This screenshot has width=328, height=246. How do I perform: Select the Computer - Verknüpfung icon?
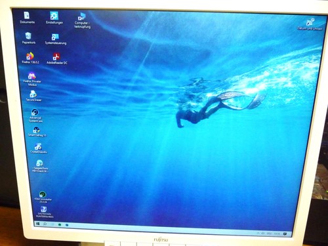pos(82,20)
